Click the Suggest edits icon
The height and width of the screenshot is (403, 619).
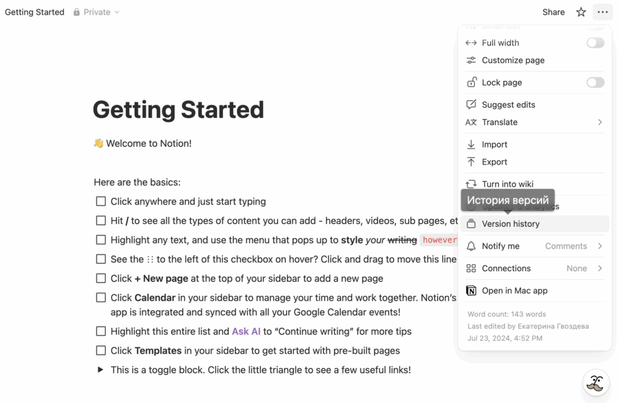[471, 105]
